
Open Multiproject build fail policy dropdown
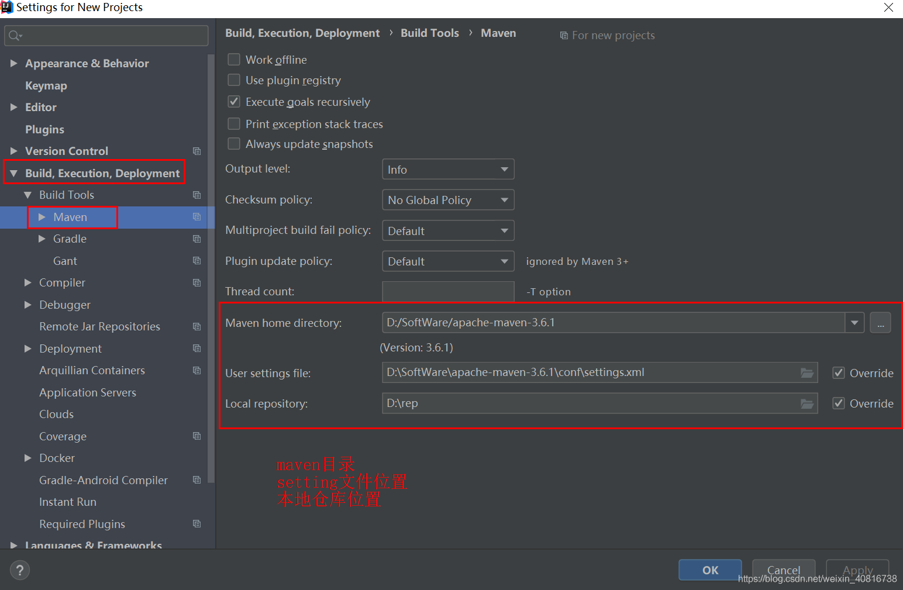pos(448,231)
